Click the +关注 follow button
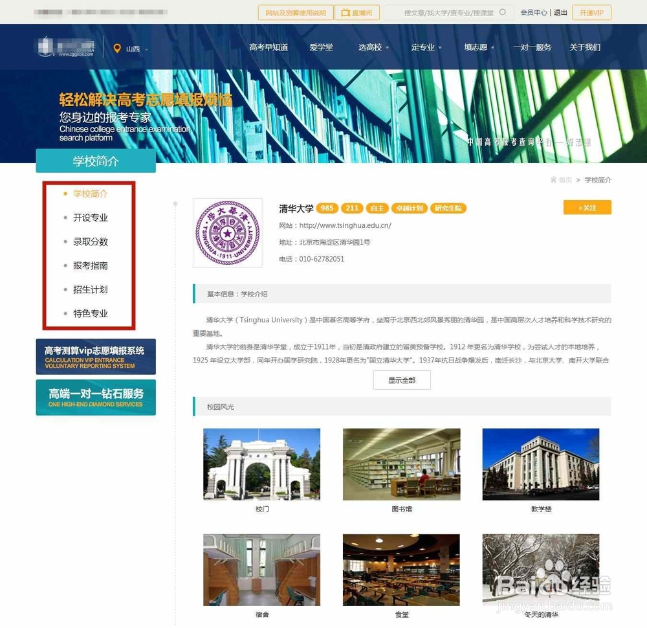 [587, 207]
